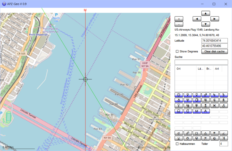Enable the Vulkanus arrow-triangle symbol button
The width and height of the screenshot is (232, 151).
tap(205, 106)
